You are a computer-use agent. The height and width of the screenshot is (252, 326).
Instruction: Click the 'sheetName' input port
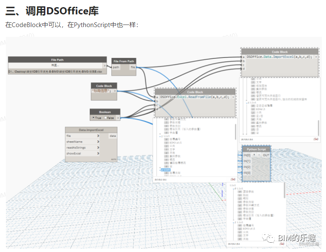83,142
